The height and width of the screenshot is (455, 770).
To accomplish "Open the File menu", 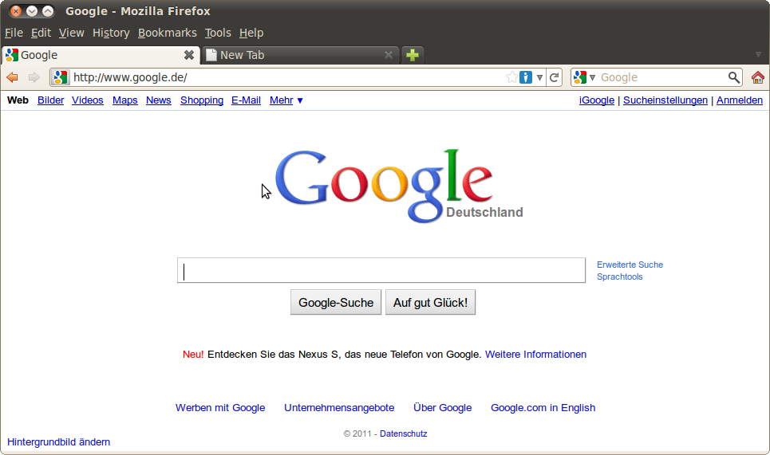I will coord(14,33).
